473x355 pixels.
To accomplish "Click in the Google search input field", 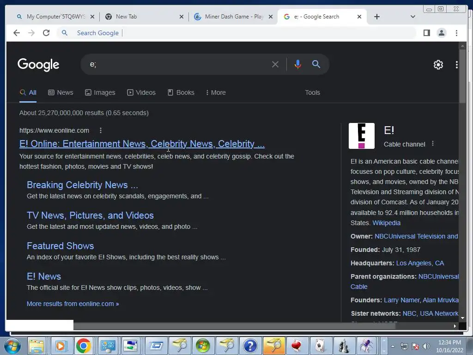I will (x=178, y=64).
